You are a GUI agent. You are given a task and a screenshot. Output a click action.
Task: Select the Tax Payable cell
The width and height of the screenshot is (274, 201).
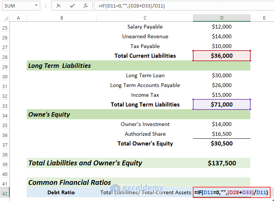(x=145, y=46)
